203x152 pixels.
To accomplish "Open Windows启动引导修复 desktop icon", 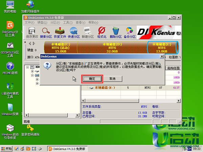I will pyautogui.click(x=10, y=132).
